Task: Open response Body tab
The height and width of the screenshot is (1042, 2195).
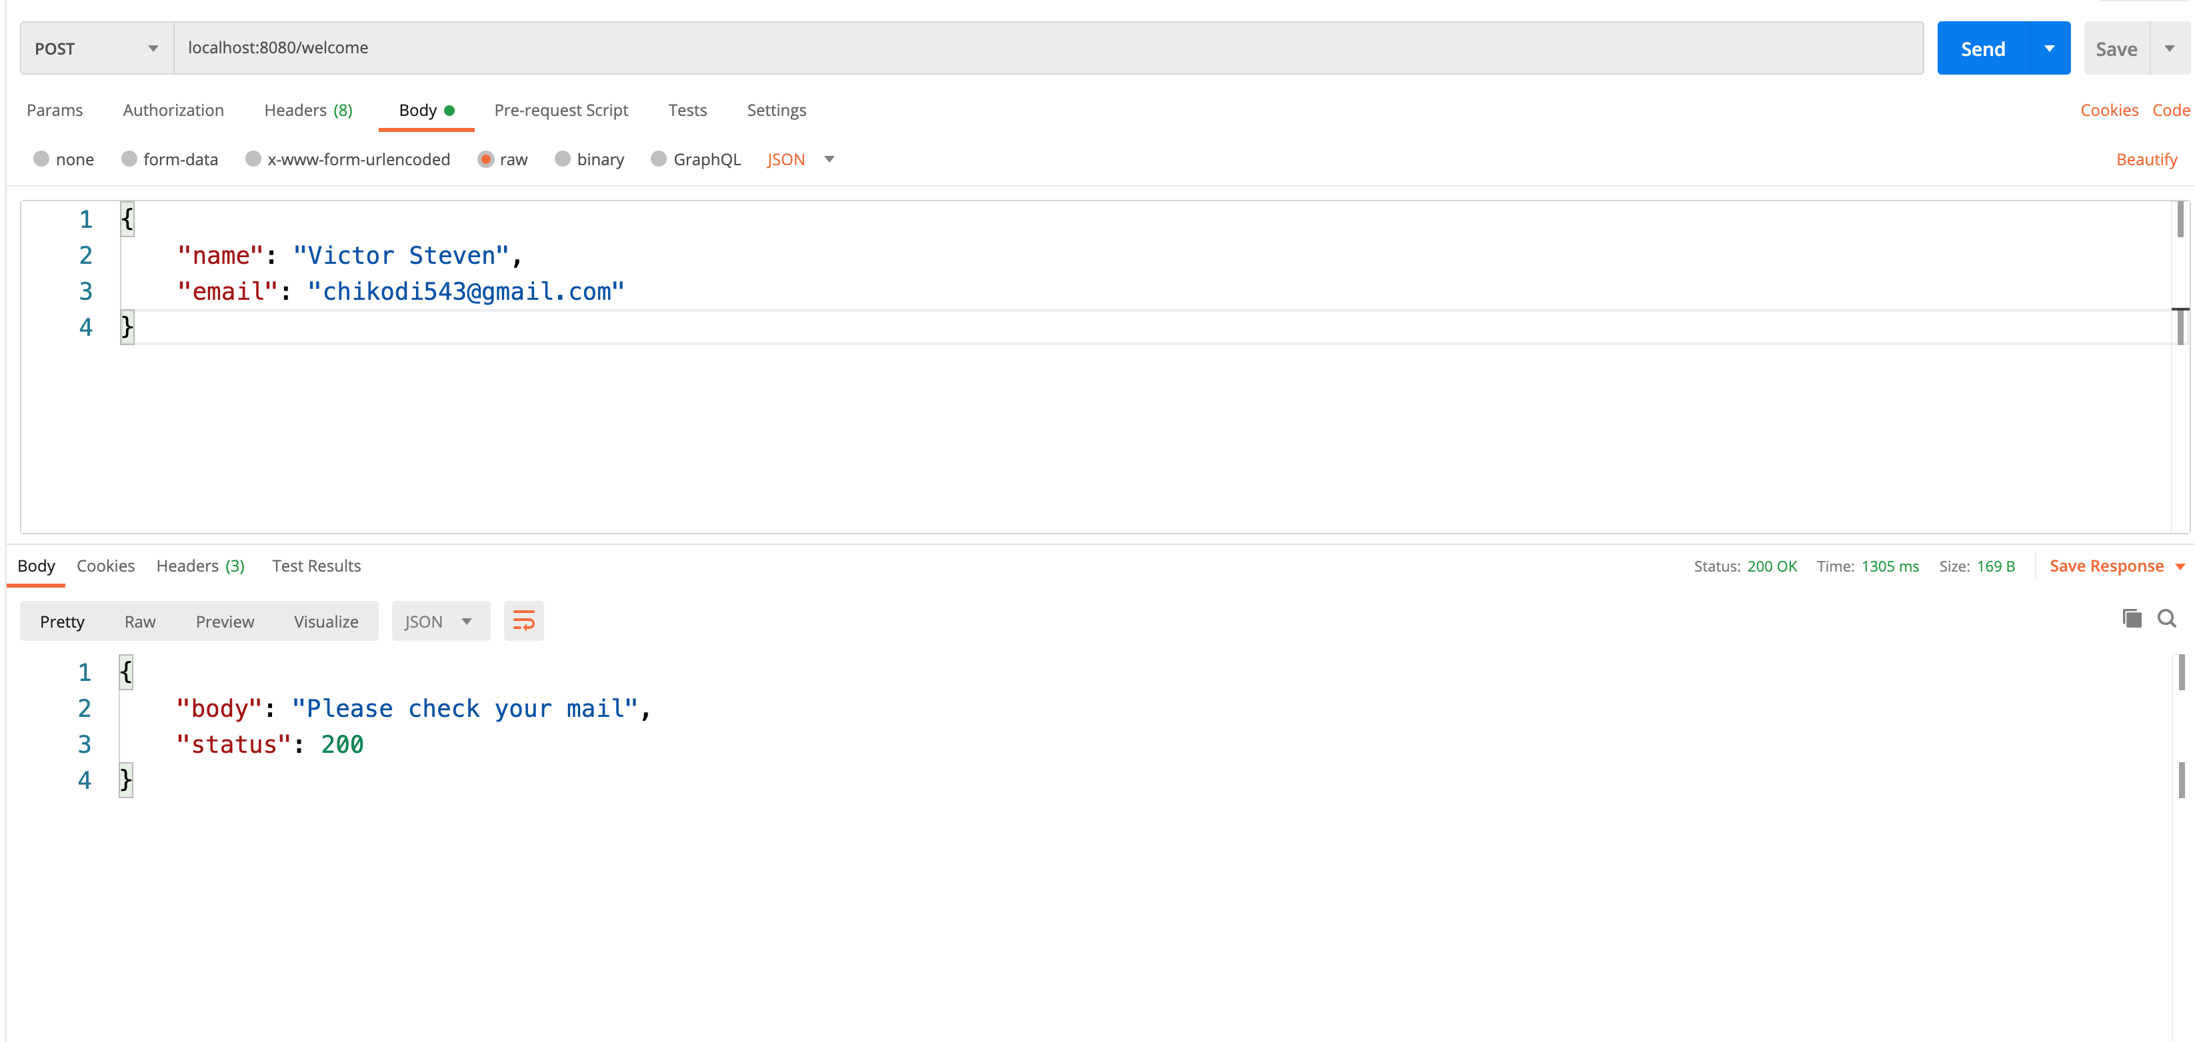Action: coord(36,566)
